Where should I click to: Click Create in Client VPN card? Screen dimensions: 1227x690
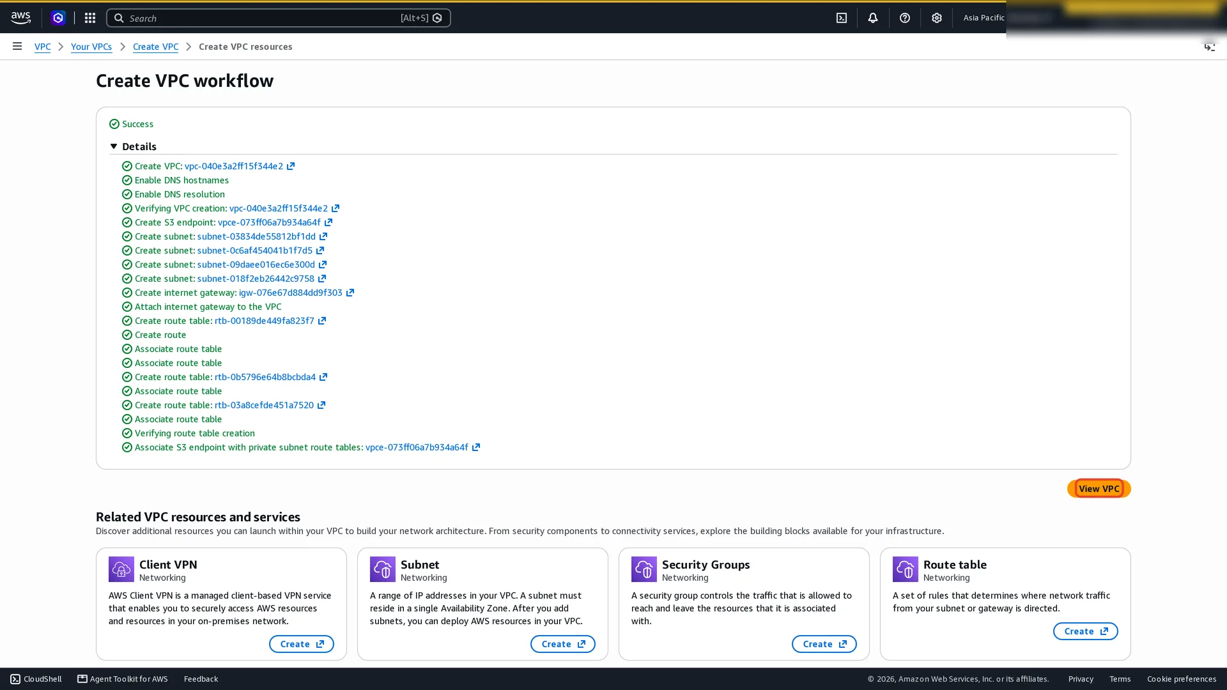(302, 644)
